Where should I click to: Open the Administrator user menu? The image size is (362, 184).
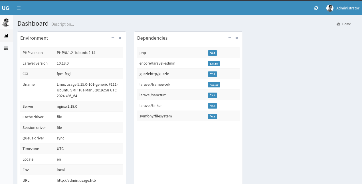point(343,8)
